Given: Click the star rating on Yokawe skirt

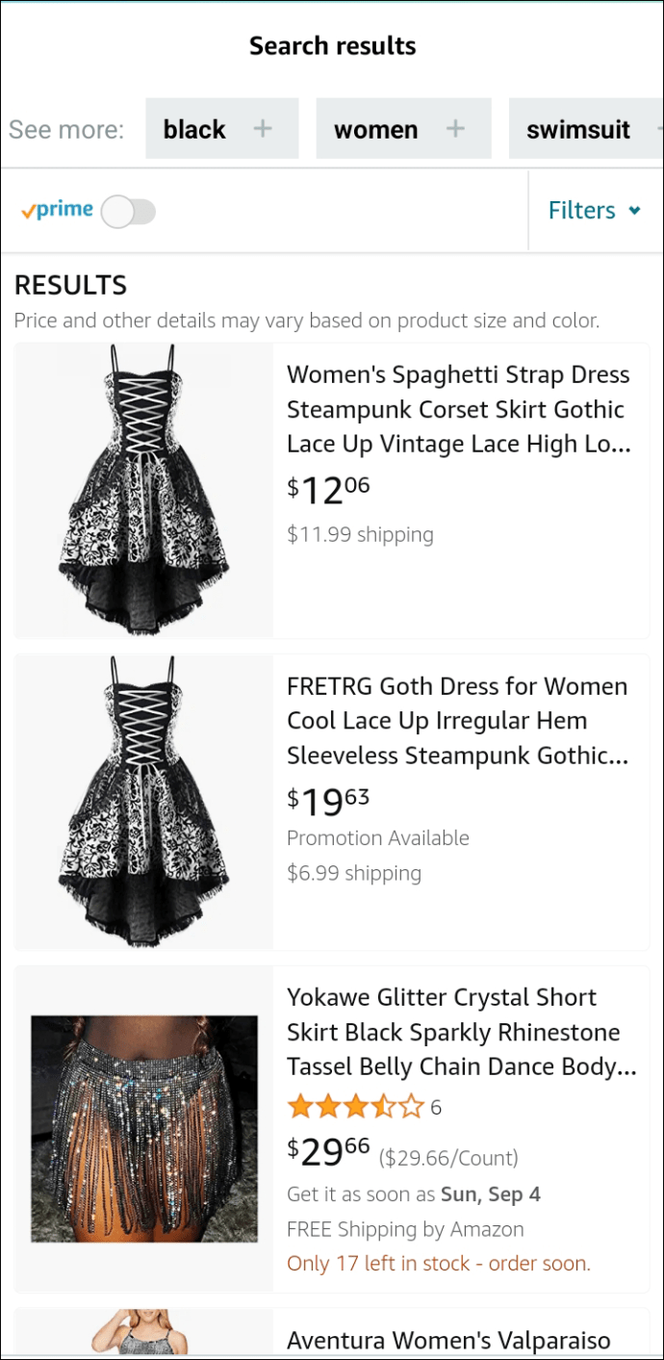Looking at the screenshot, I should coord(355,1108).
